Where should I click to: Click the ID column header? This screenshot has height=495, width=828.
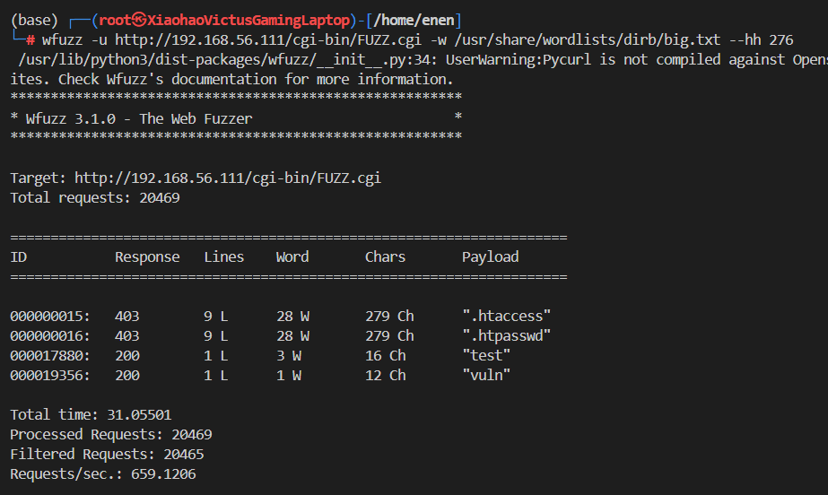(19, 257)
